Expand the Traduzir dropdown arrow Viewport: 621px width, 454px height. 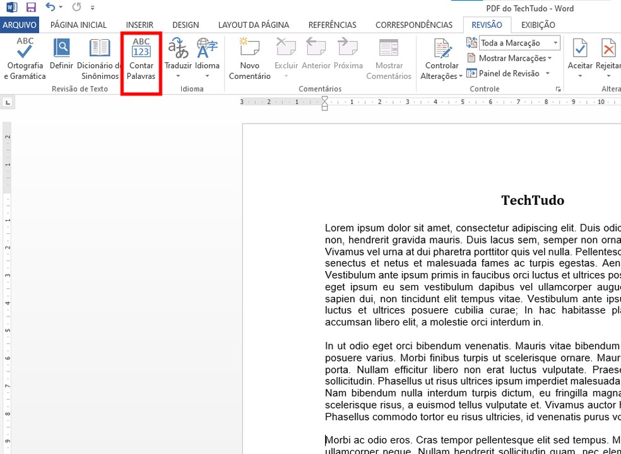[x=178, y=76]
